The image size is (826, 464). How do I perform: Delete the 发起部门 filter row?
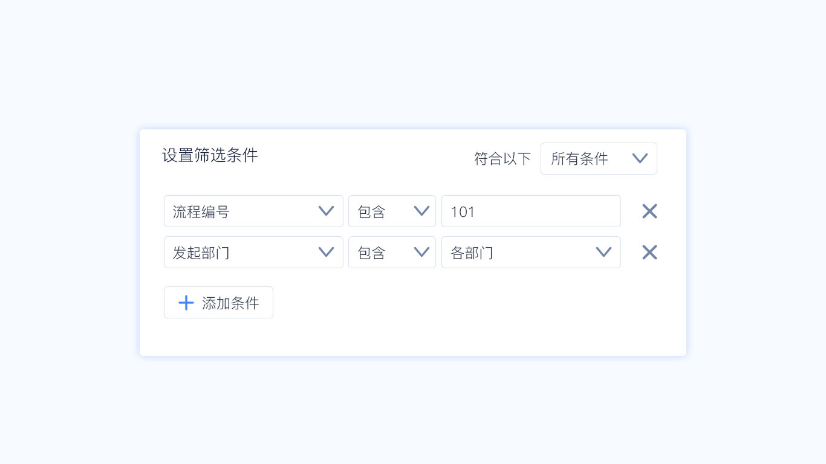[x=649, y=253]
